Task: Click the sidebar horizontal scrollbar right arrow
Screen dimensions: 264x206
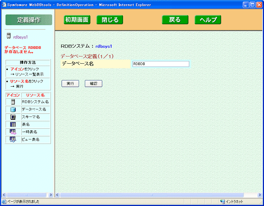Action: tap(51, 195)
